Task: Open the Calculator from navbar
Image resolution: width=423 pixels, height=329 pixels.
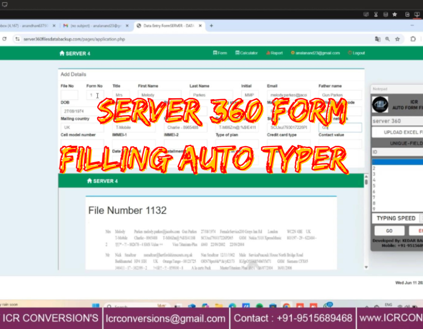Action: click(x=246, y=53)
